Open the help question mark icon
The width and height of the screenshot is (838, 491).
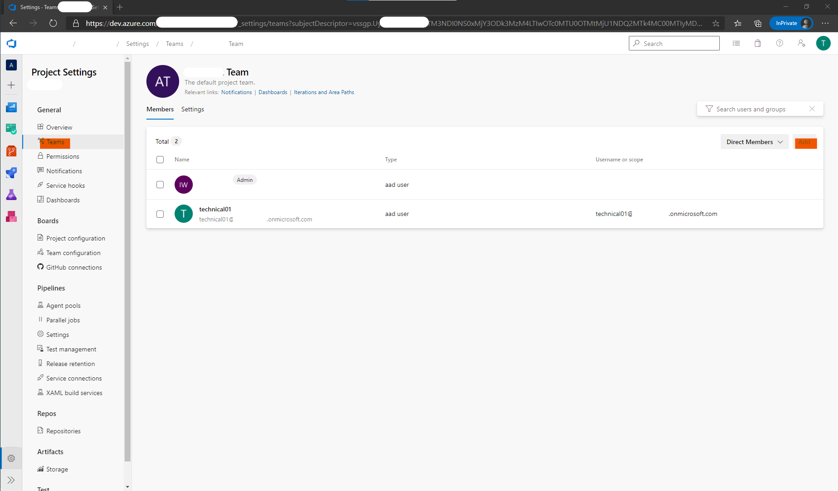[x=779, y=44]
